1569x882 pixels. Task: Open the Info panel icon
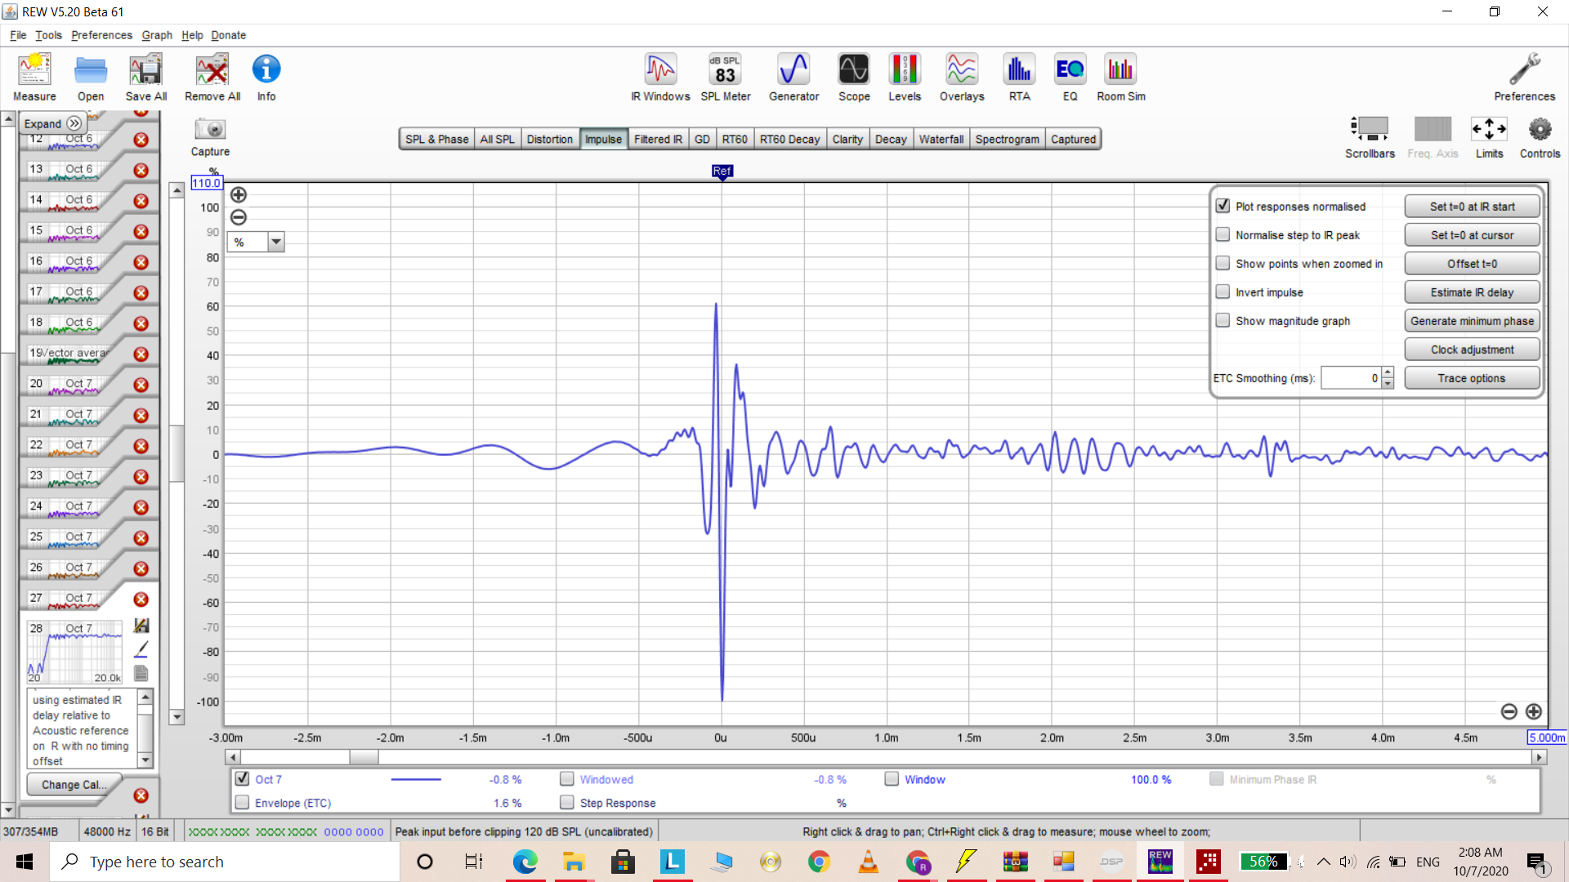(266, 78)
